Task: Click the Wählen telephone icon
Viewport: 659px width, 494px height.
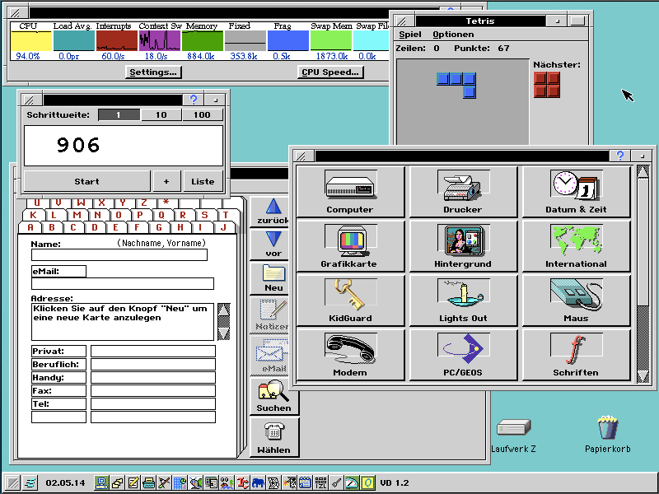Action: [274, 436]
